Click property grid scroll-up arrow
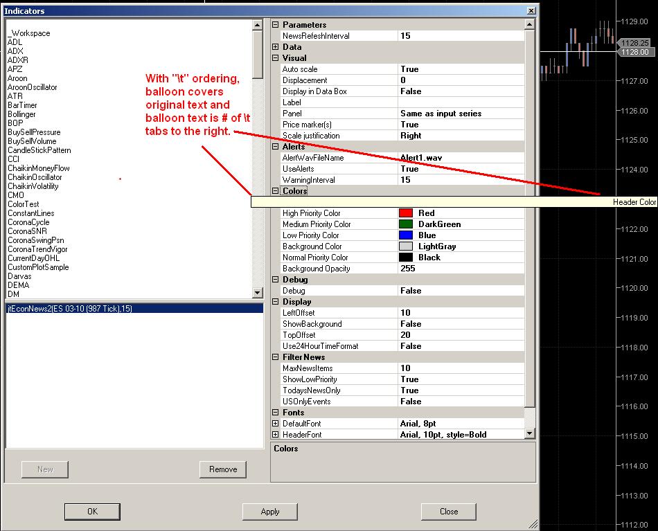The height and width of the screenshot is (531, 658). 530,25
